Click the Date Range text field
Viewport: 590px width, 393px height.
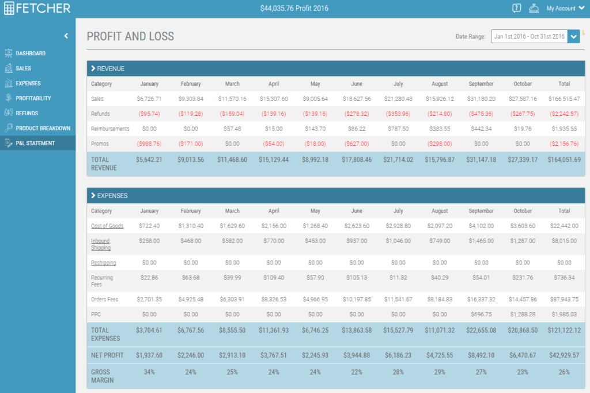[529, 36]
